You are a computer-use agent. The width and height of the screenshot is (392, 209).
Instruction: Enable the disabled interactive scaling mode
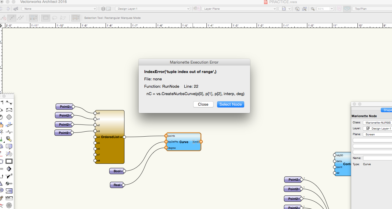[3, 18]
